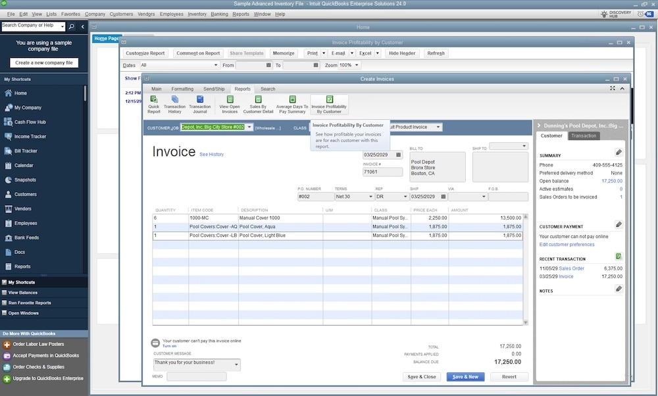The image size is (658, 396).
Task: Open Invoice Profitability By Customer report
Action: (x=329, y=104)
